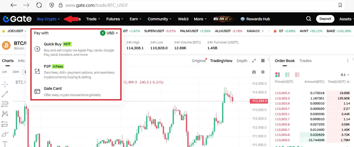Switch to the Info tab

(21, 61)
